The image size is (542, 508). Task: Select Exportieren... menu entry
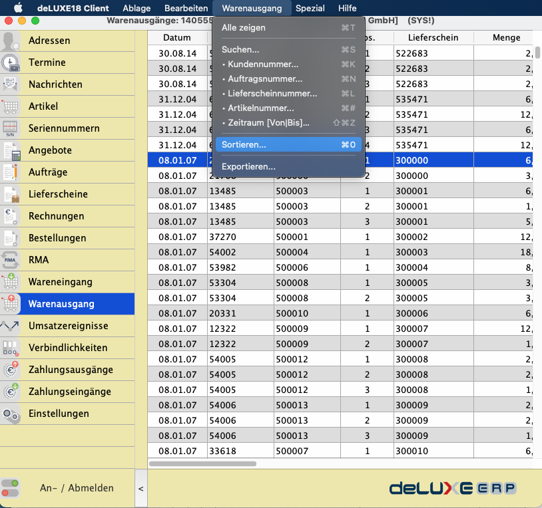click(x=248, y=167)
